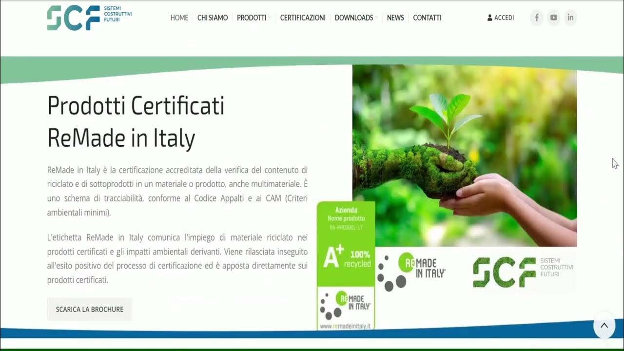624x351 pixels.
Task: Expand the Downloads dropdown menu
Action: (x=356, y=18)
